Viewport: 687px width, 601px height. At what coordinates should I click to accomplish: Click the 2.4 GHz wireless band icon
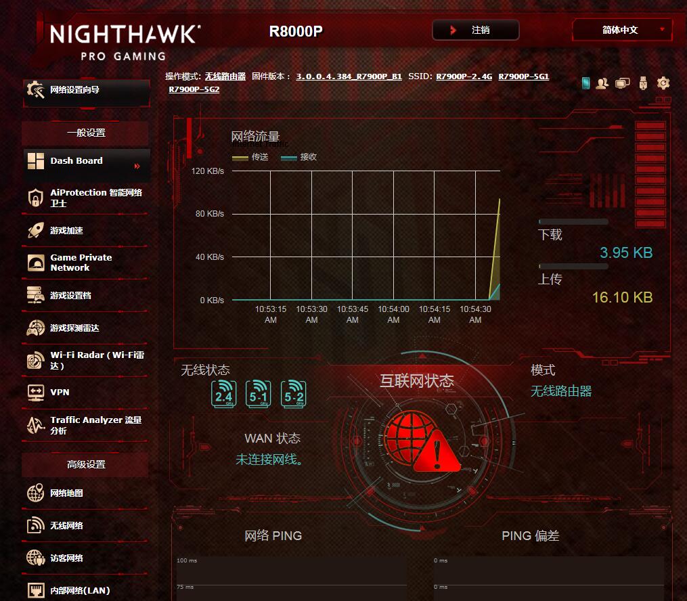coord(224,394)
